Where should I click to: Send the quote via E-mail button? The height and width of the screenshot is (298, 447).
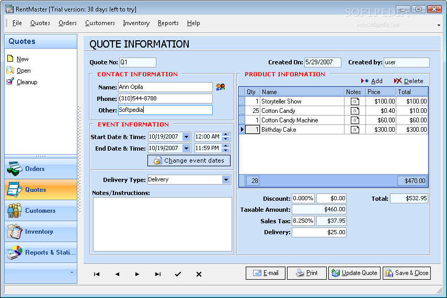266,273
